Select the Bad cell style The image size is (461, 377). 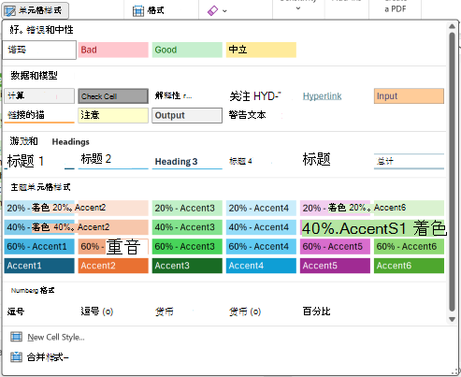pos(113,50)
